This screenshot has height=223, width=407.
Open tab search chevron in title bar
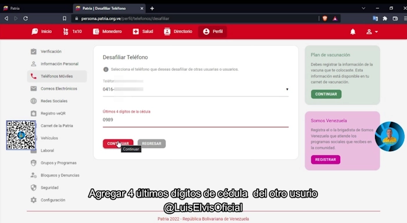(363, 8)
